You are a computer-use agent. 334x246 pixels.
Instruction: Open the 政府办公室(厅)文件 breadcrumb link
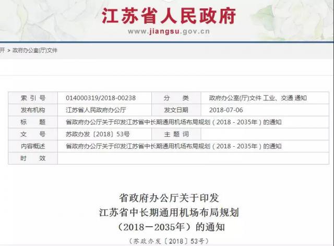pos(35,51)
